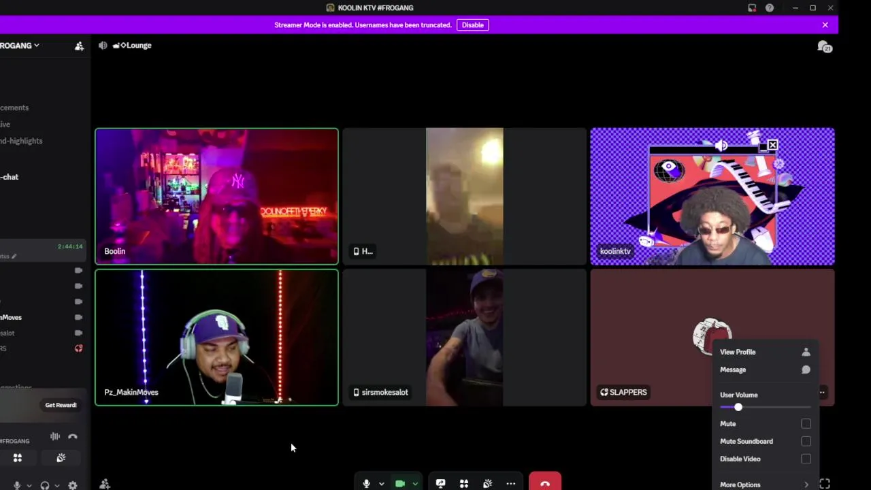Click create invite icon next to FROGANG
Viewport: 871px width, 490px height.
[x=79, y=46]
